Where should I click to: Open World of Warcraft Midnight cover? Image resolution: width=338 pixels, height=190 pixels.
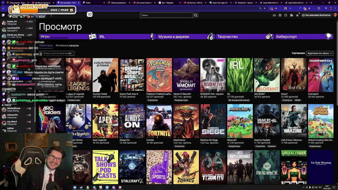[186, 75]
